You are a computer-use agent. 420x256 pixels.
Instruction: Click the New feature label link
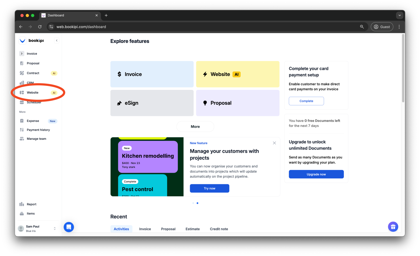(x=199, y=143)
